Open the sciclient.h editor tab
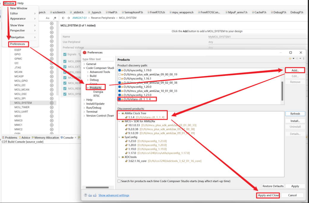The width and height of the screenshot is (309, 203). click(57, 12)
